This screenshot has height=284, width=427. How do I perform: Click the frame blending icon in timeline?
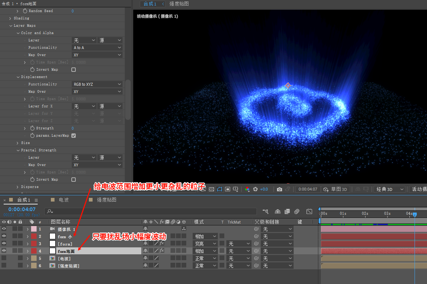[287, 211]
